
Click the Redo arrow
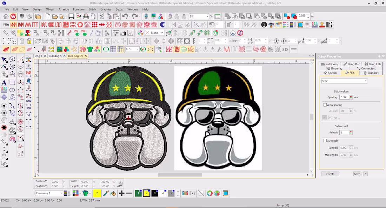[x=135, y=16]
